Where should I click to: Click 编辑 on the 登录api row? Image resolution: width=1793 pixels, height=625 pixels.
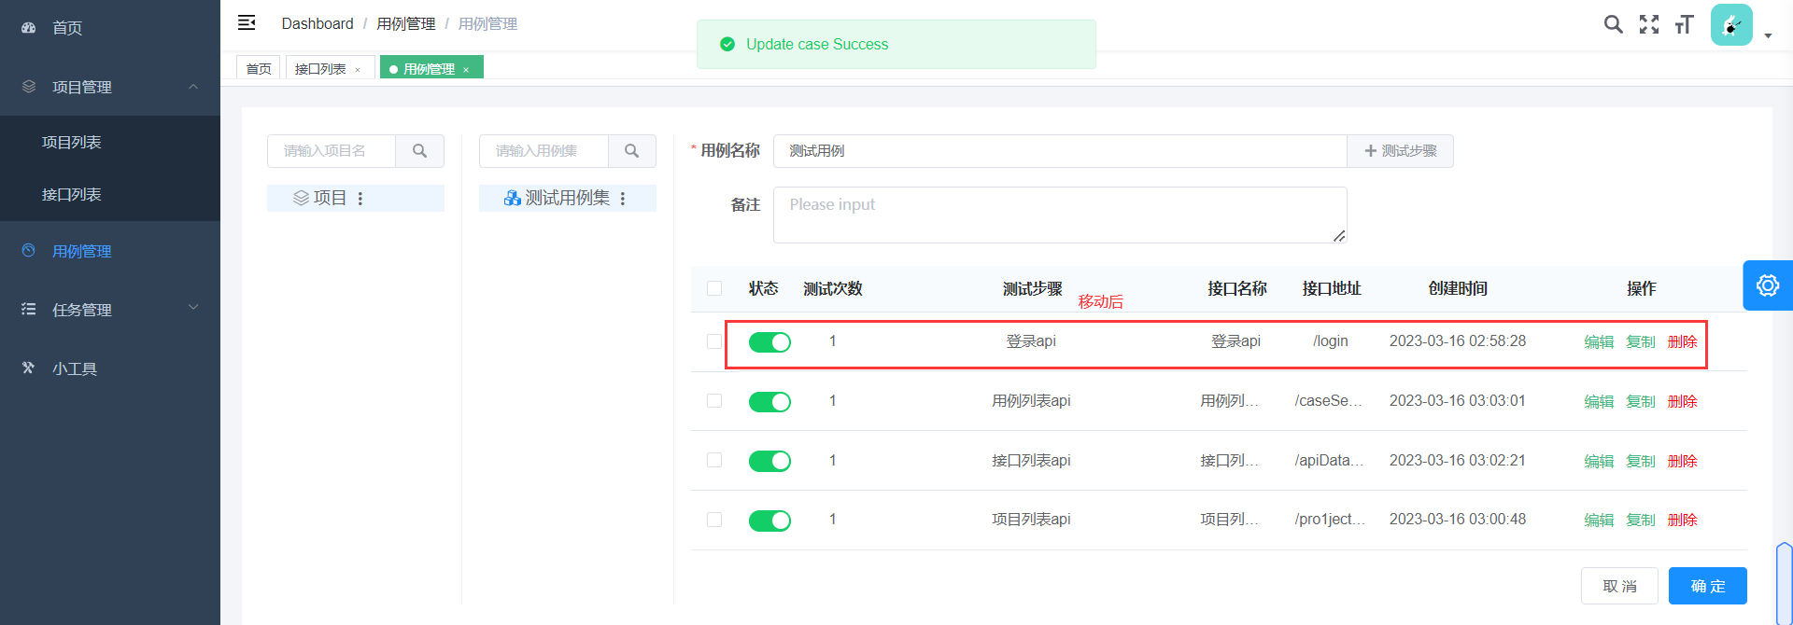tap(1599, 342)
